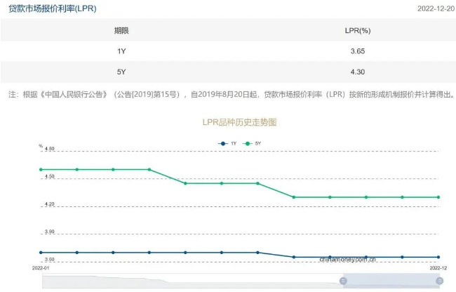Toggle the 5Y series in chart legend
This screenshot has width=456, height=292.
[x=252, y=143]
